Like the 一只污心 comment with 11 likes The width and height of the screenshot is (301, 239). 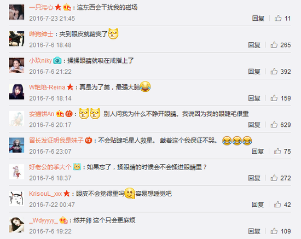click(278, 18)
